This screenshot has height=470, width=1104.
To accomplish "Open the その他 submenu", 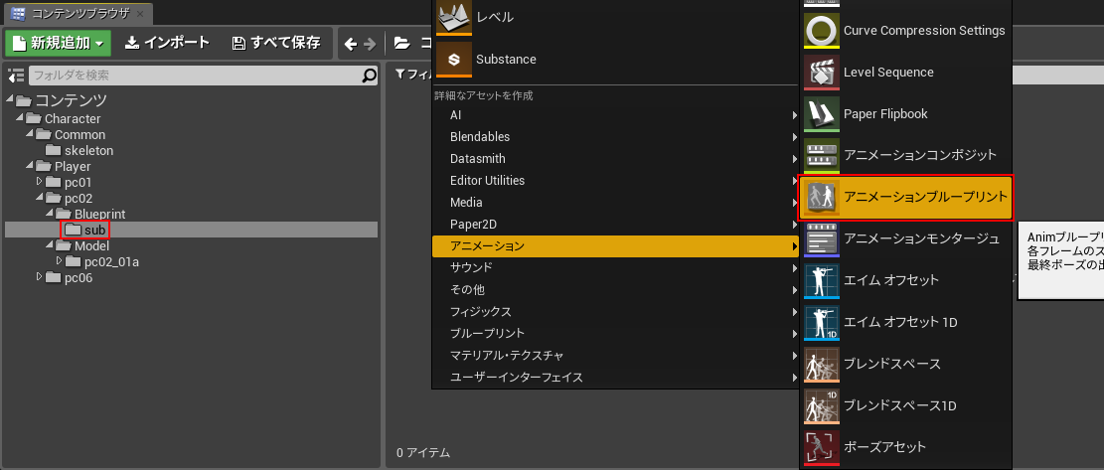I will [x=615, y=289].
